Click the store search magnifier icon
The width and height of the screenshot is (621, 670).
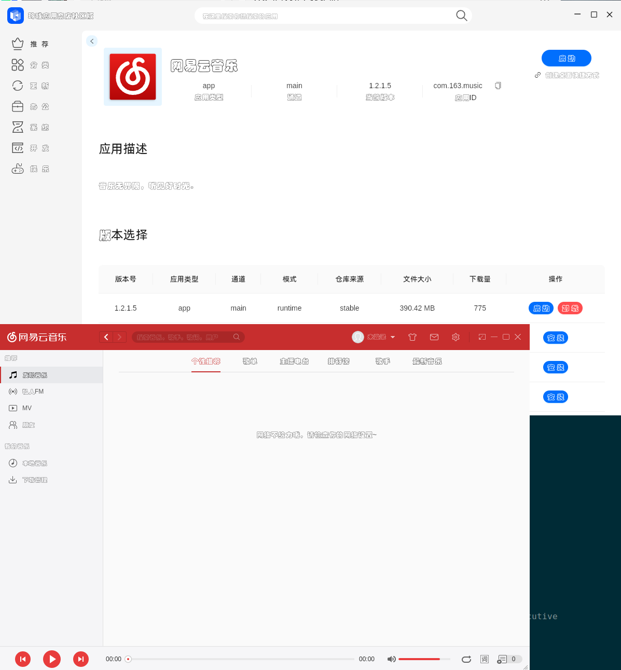point(461,16)
